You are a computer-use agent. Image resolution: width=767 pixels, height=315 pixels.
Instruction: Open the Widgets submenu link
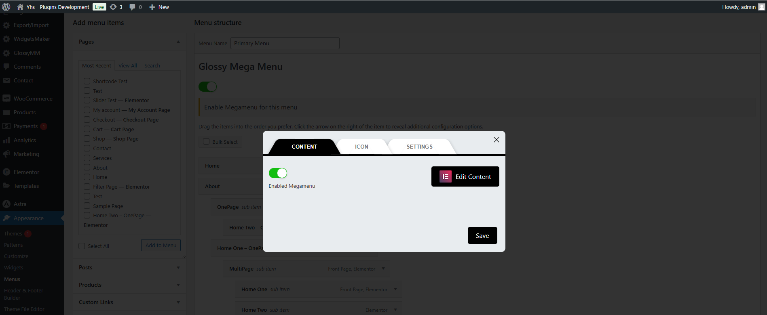(x=13, y=267)
